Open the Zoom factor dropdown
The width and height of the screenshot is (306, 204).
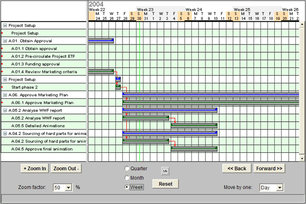[x=68, y=188]
